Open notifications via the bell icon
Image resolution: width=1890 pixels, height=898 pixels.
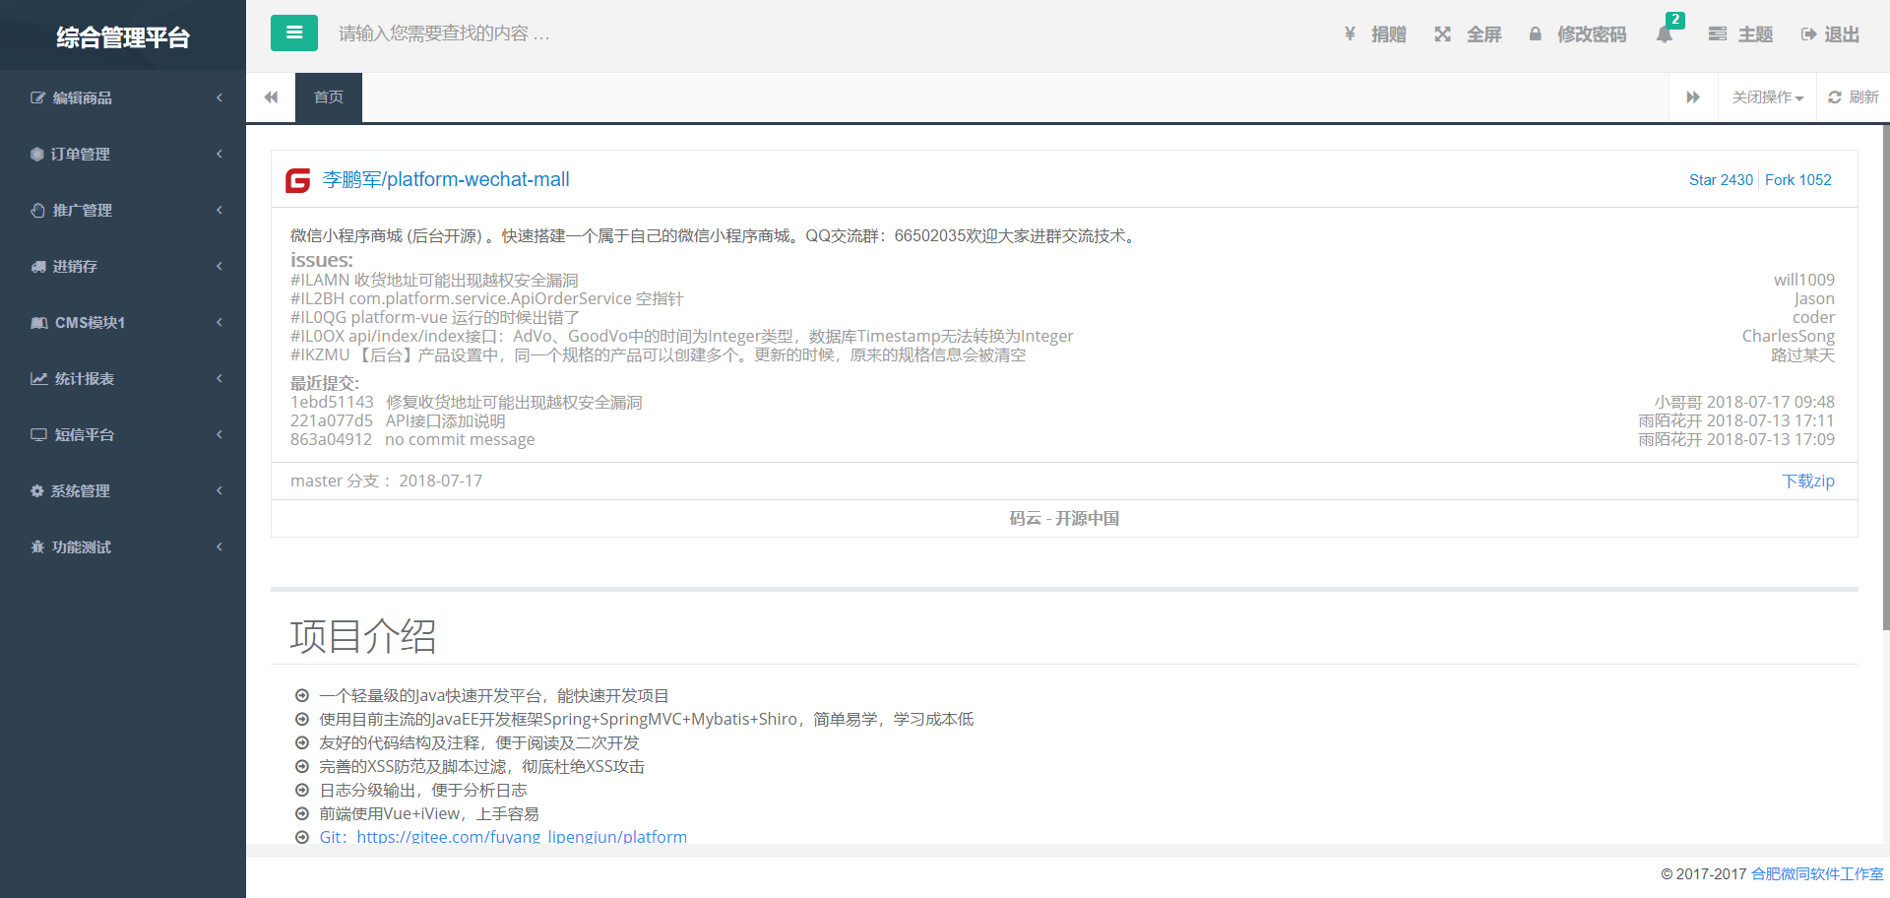coord(1665,34)
